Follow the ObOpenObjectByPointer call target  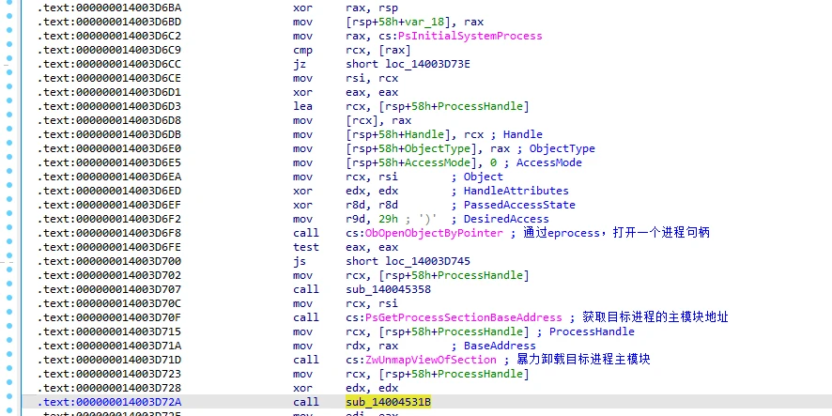tap(434, 233)
